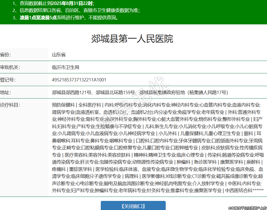Select the 登记号 row label
This screenshot has height=210, width=267.
click(x=8, y=80)
